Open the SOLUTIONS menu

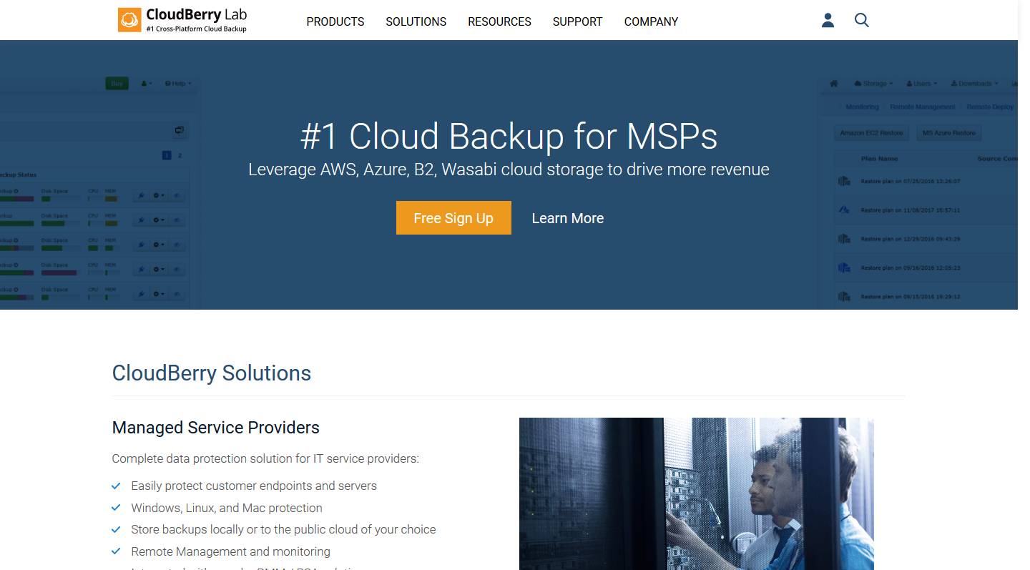click(x=416, y=21)
